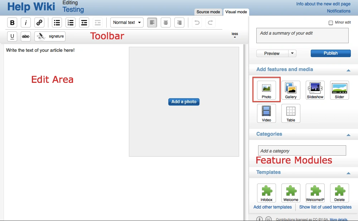Toggle bold formatting in the toolbar

12,22
